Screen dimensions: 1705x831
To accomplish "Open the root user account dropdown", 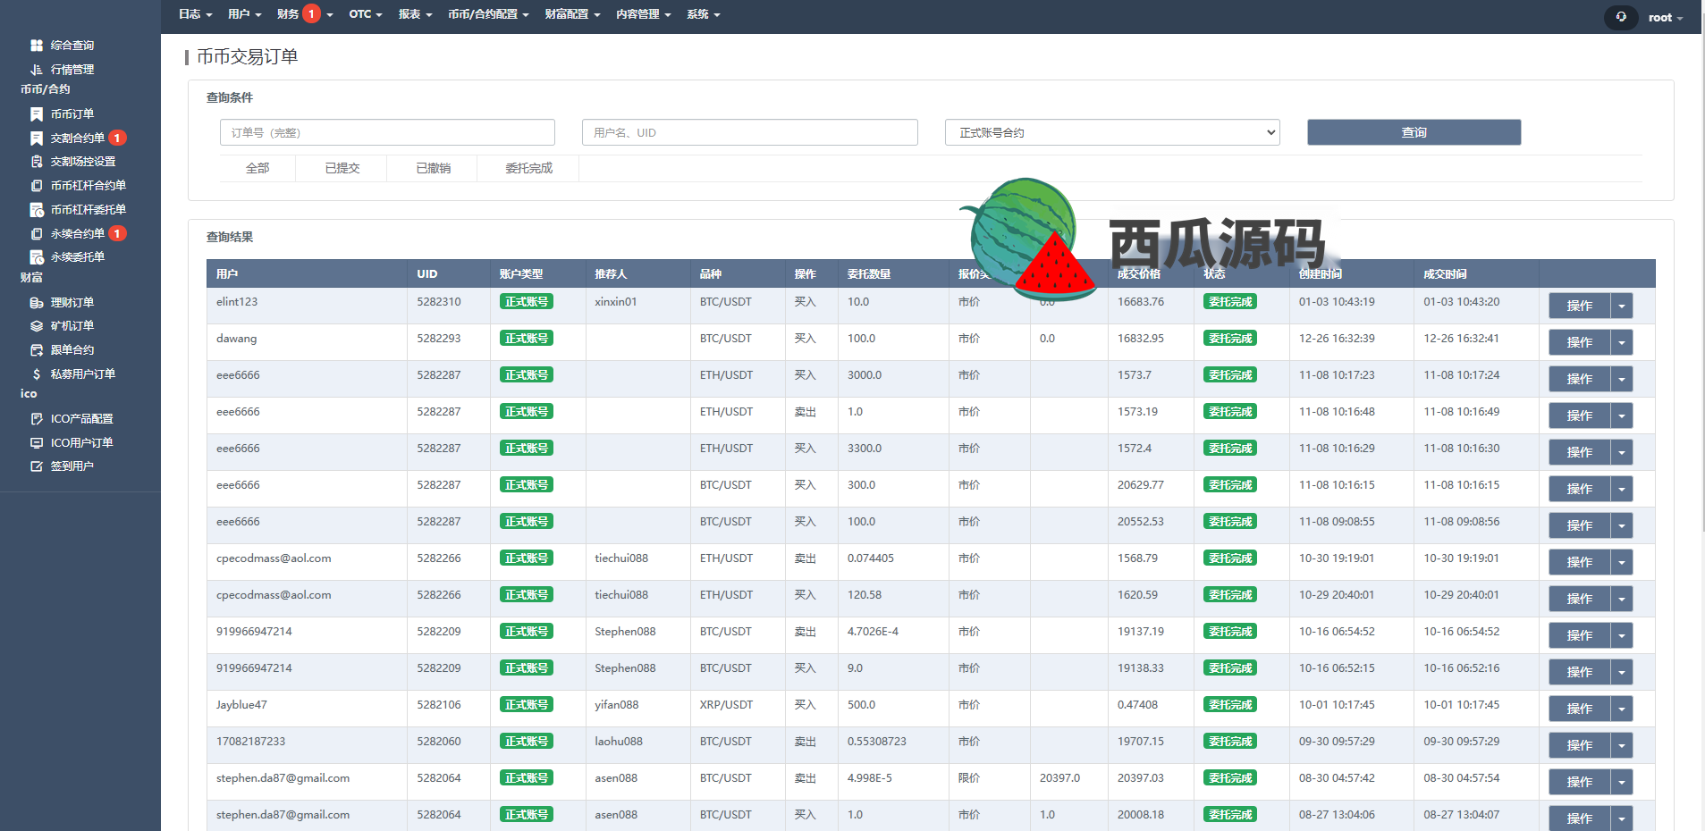I will click(1665, 17).
